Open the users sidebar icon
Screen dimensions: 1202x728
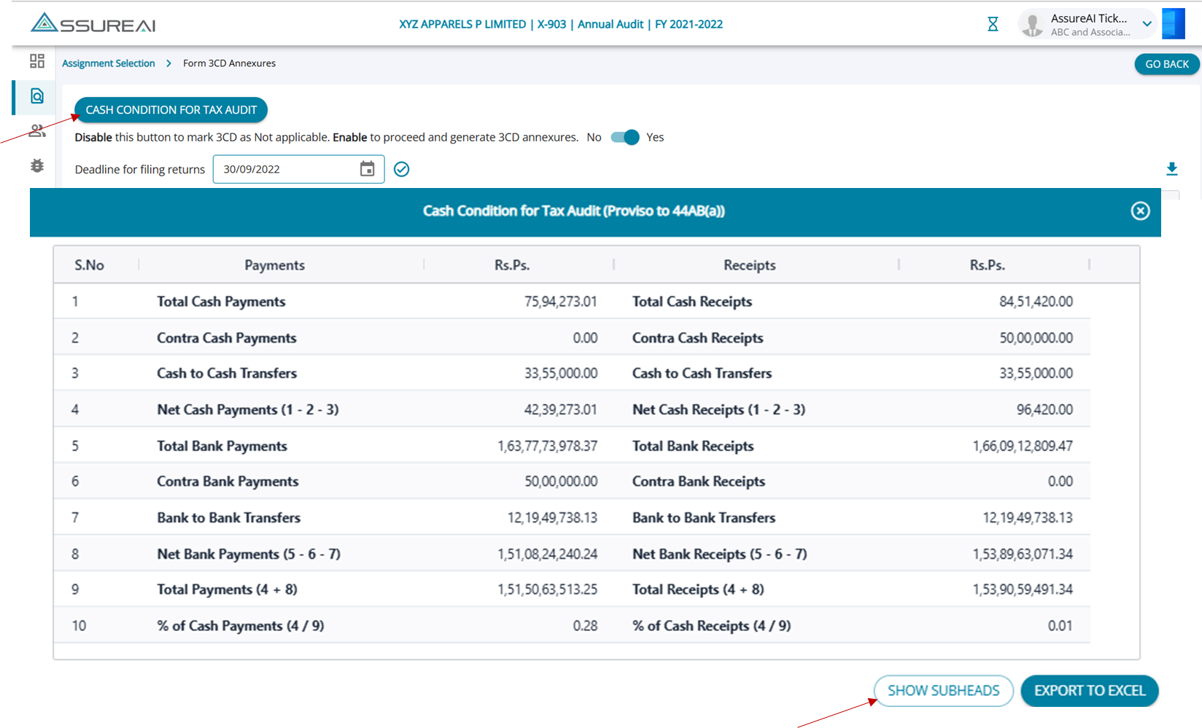(x=37, y=131)
